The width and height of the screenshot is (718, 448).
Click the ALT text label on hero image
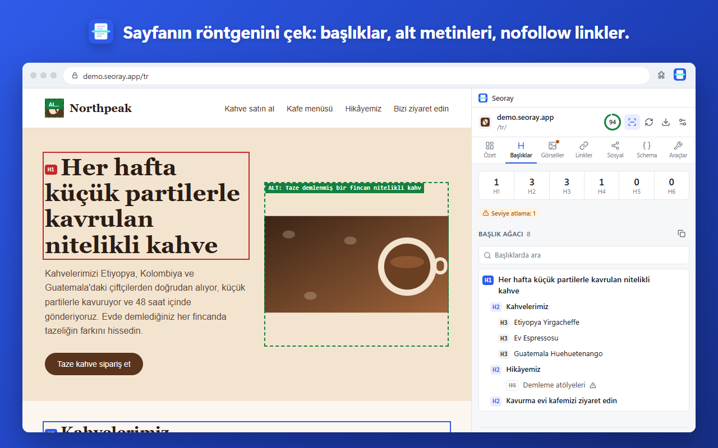[x=344, y=188]
